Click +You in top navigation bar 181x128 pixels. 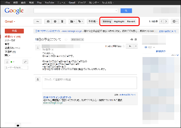coord(7,3)
